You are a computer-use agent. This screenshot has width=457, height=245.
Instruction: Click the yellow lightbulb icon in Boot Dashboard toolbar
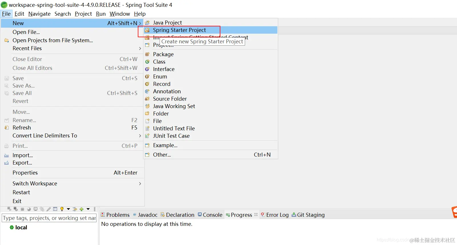(62, 209)
